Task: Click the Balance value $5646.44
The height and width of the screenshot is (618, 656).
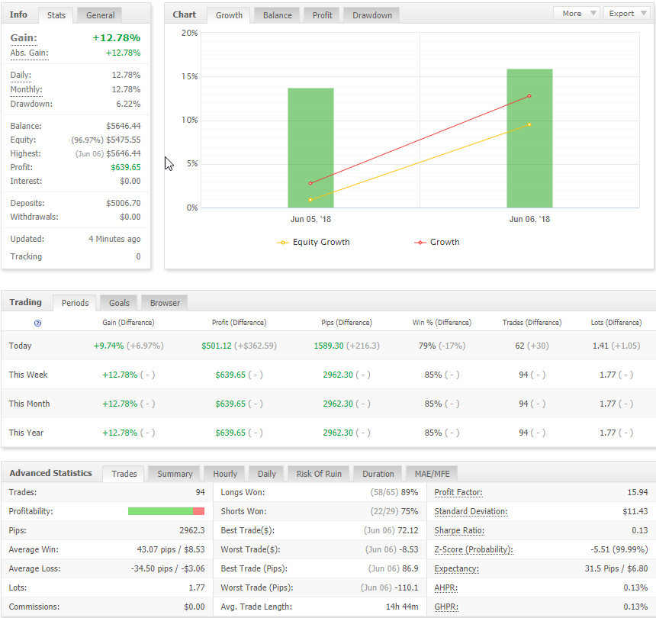Action: pyautogui.click(x=124, y=126)
